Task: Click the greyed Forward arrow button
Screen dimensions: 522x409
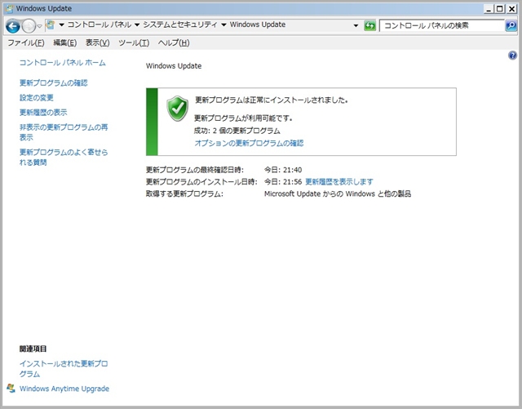Action: 29,26
